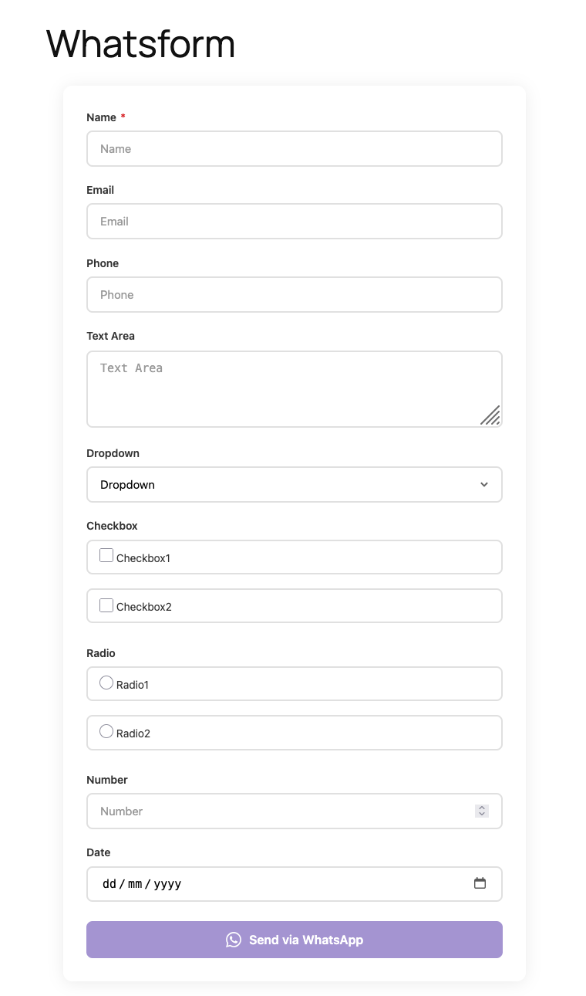Click the Whatsform page title
This screenshot has width=586, height=996.
[140, 44]
